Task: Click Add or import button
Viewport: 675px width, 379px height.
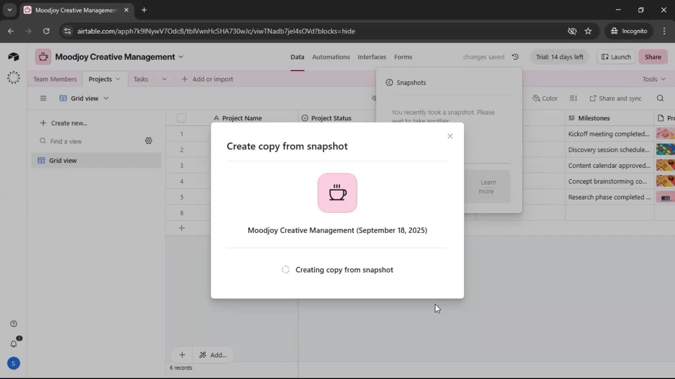Action: [207, 79]
